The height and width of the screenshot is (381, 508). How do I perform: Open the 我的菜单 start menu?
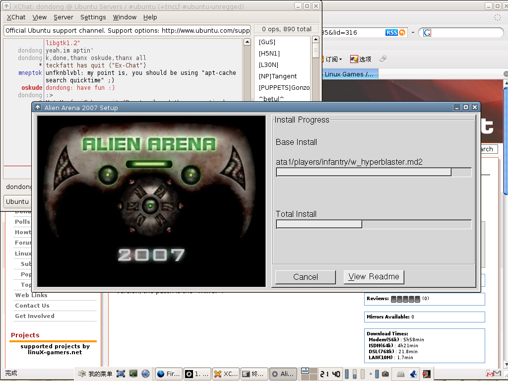click(x=95, y=374)
